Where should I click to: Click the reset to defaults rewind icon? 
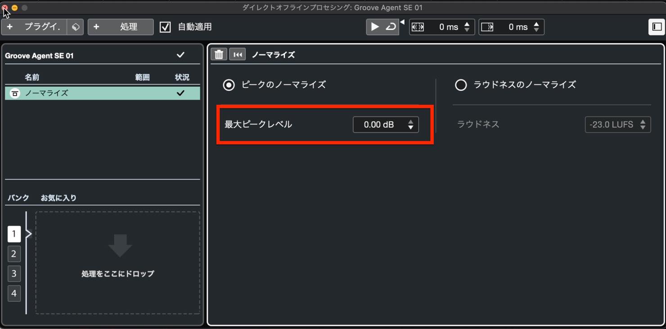pyautogui.click(x=238, y=54)
